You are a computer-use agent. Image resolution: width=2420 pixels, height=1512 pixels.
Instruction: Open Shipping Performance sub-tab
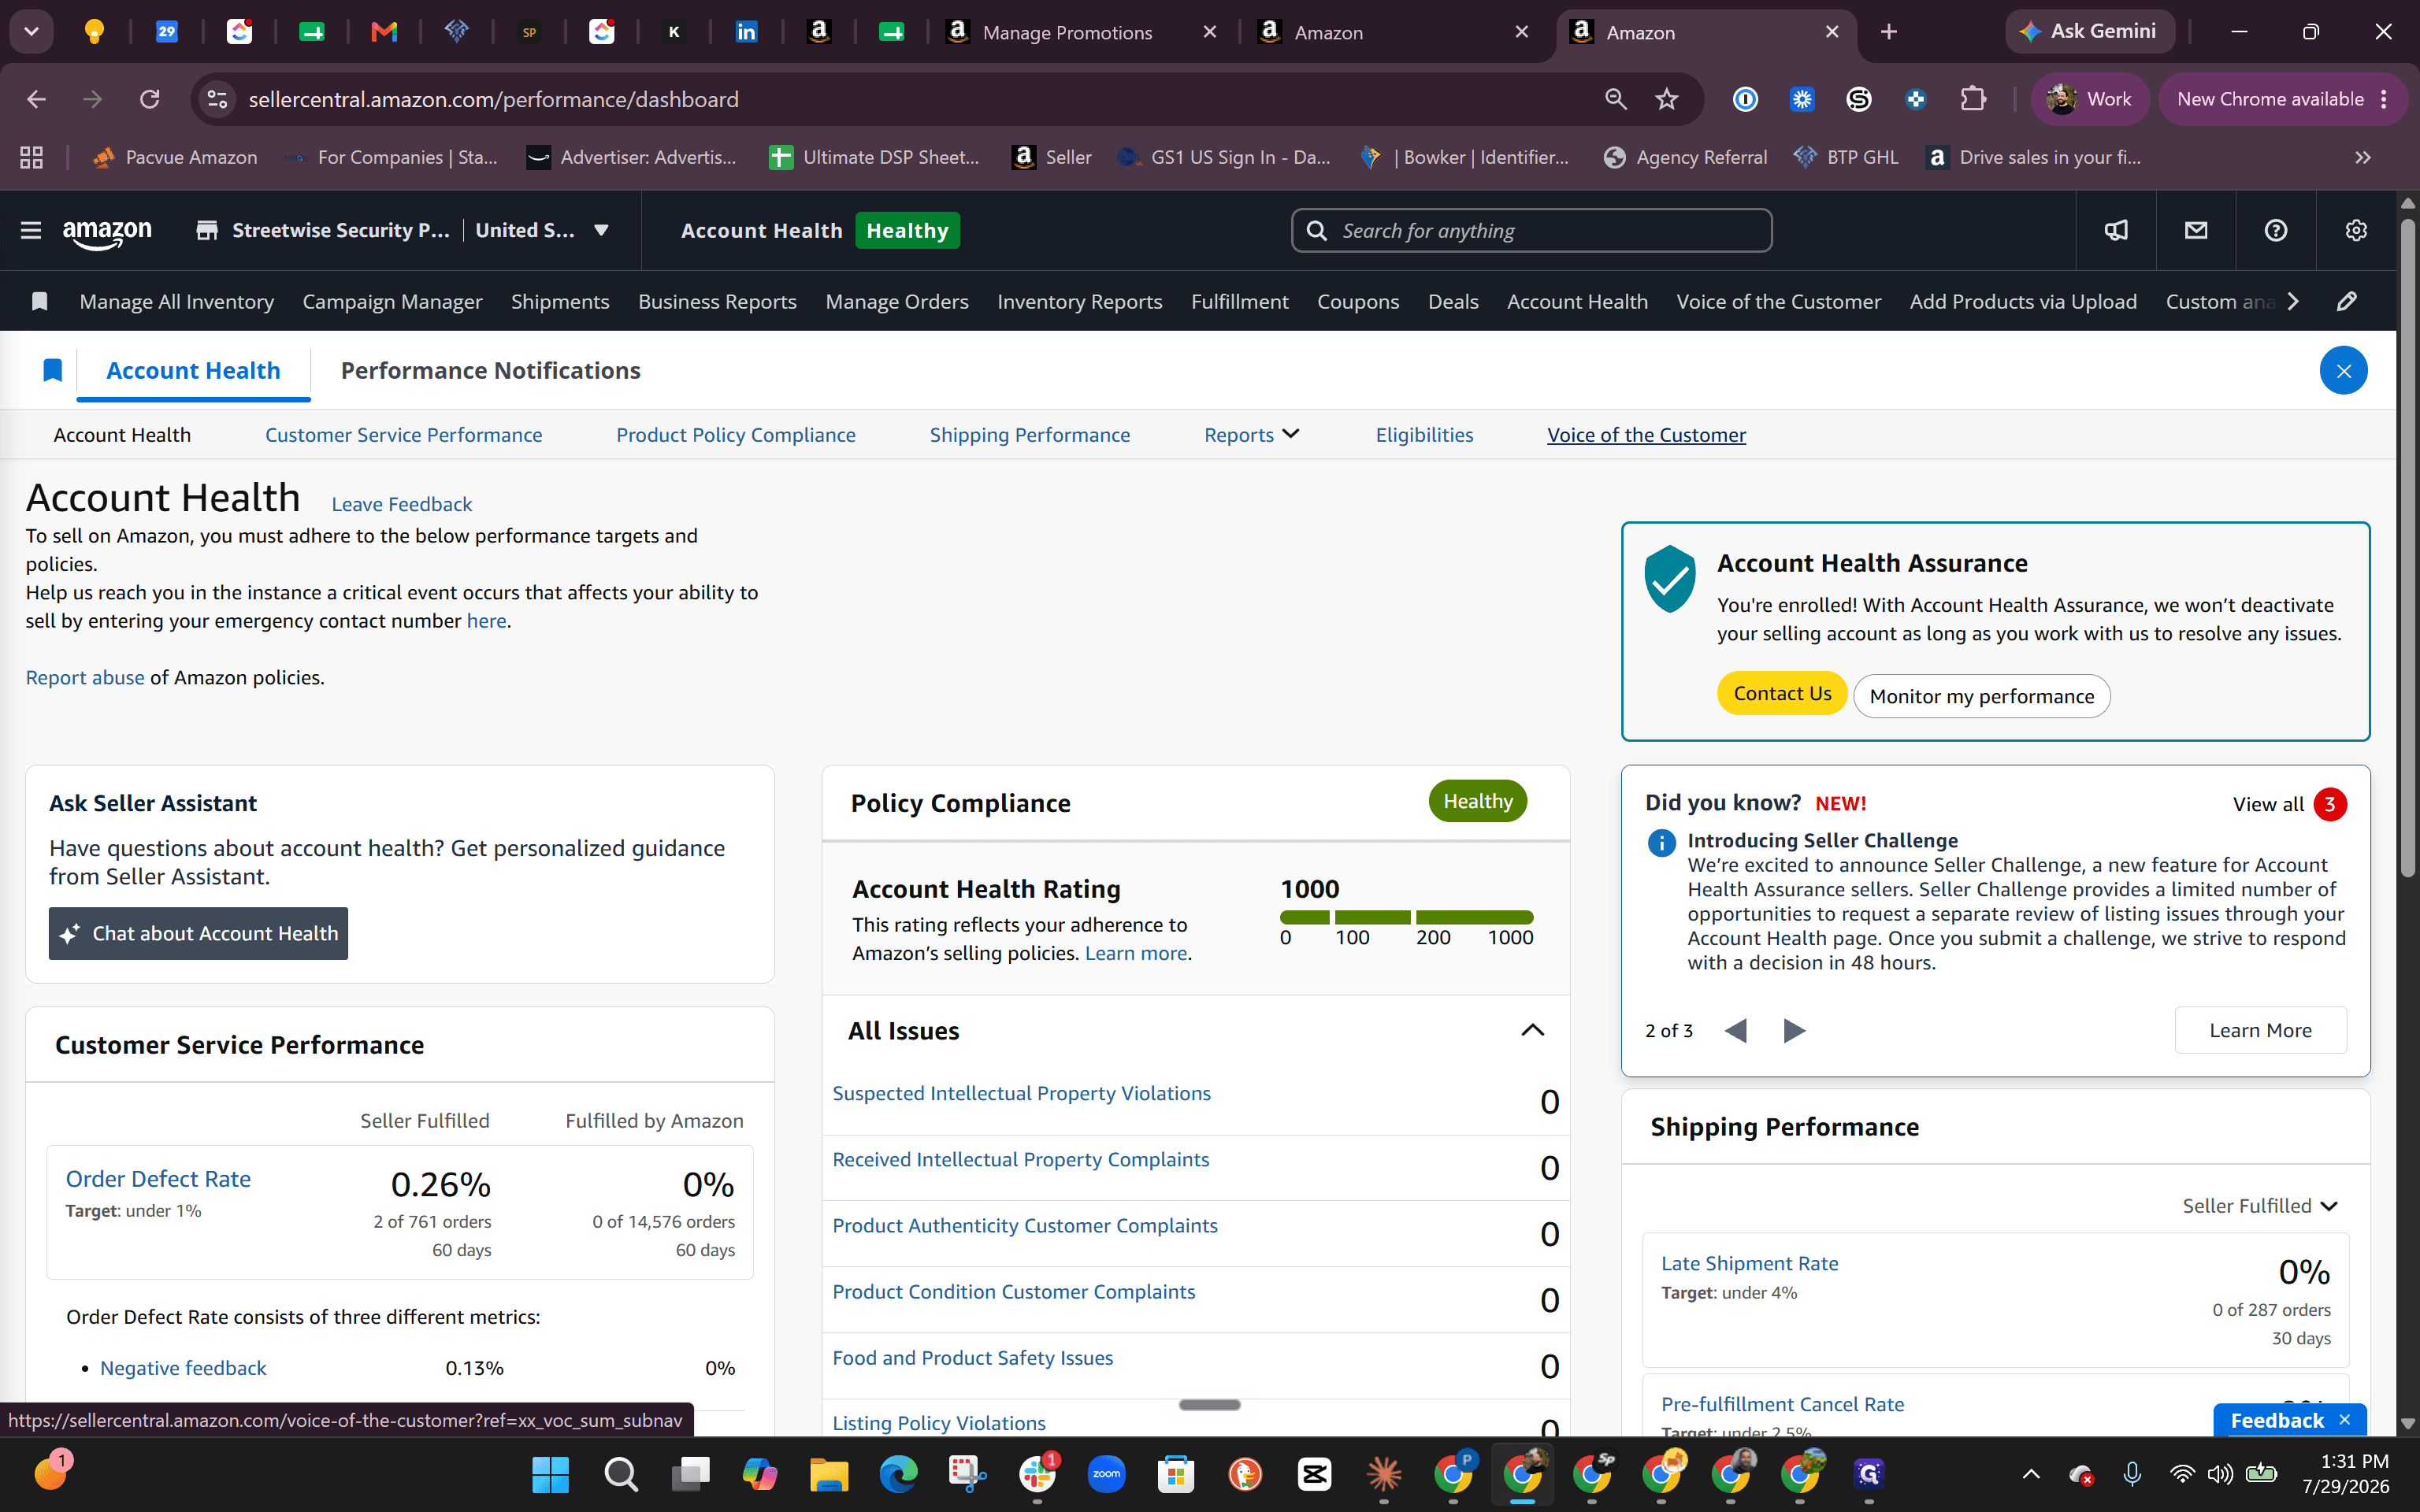point(1029,435)
